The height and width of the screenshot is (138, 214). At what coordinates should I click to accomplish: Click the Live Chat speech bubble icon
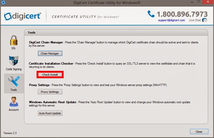(x=205, y=20)
